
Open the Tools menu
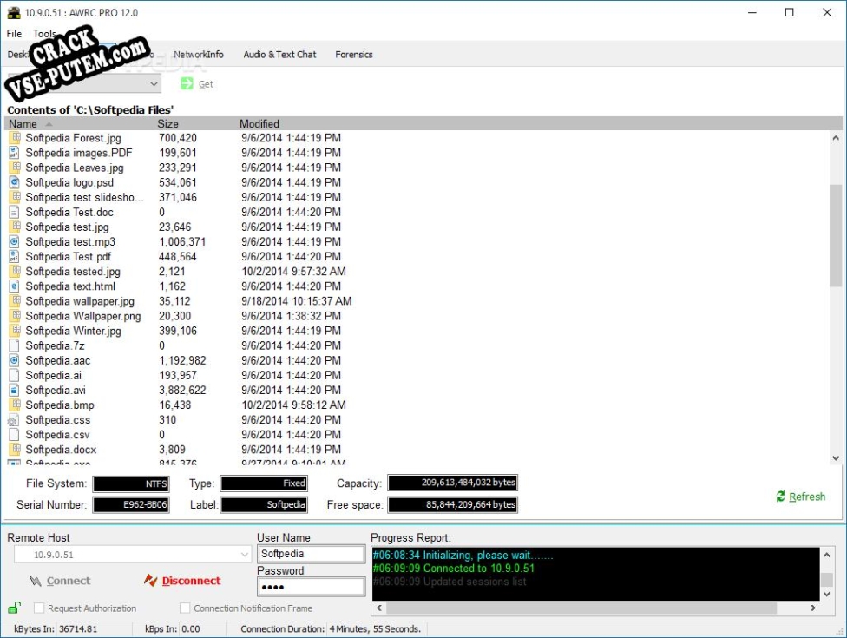click(x=44, y=34)
